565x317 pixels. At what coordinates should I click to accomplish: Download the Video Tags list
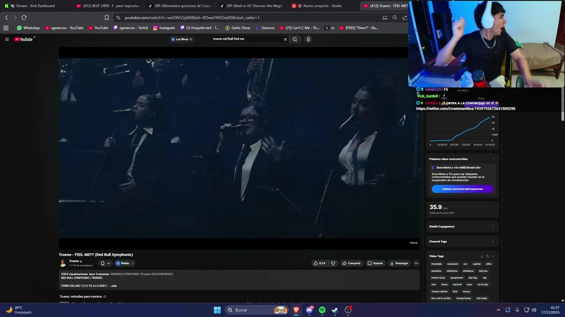(482, 256)
